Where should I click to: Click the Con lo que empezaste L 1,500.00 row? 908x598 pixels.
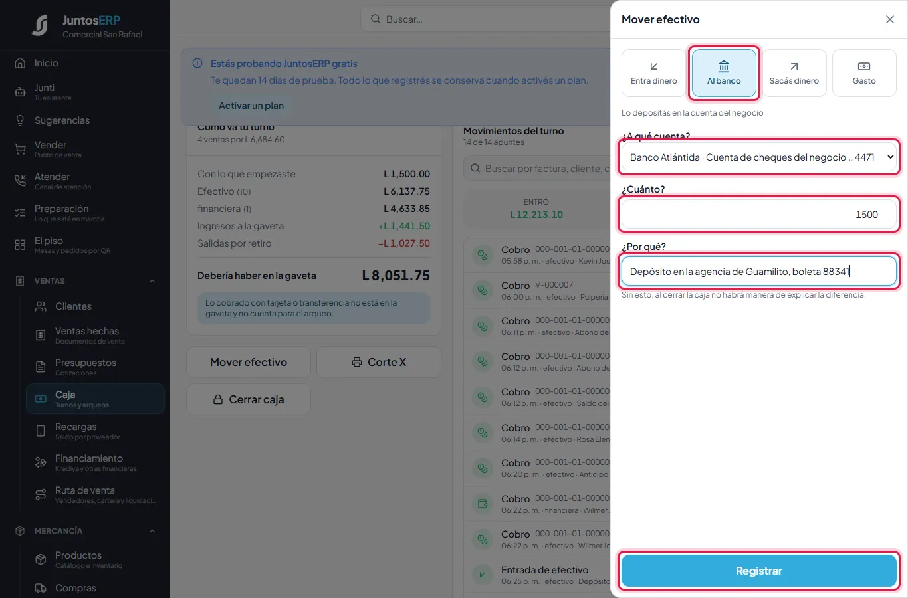pos(314,174)
